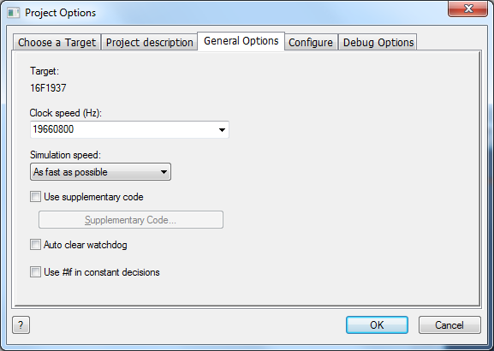
Task: Select the General Options tab
Action: (241, 41)
